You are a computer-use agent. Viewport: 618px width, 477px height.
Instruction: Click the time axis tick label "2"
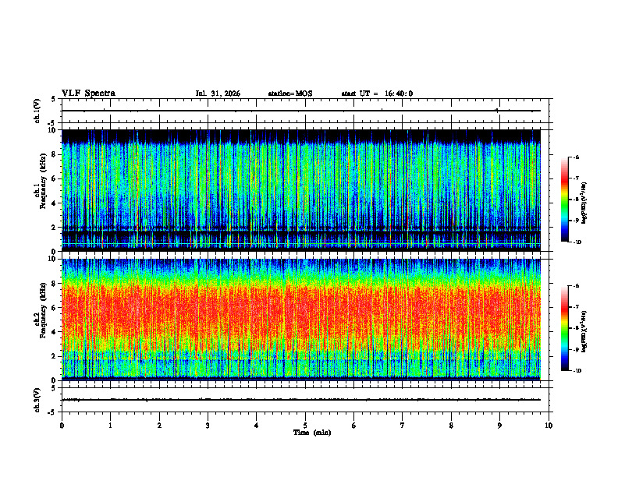[x=159, y=426]
